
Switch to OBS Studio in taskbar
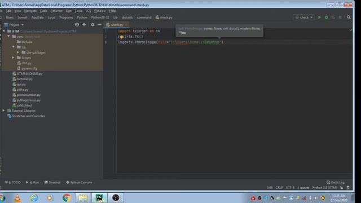[x=116, y=198]
